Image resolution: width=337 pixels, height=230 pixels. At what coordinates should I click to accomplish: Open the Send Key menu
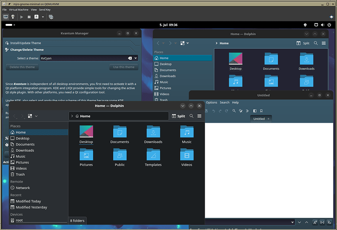pos(45,10)
